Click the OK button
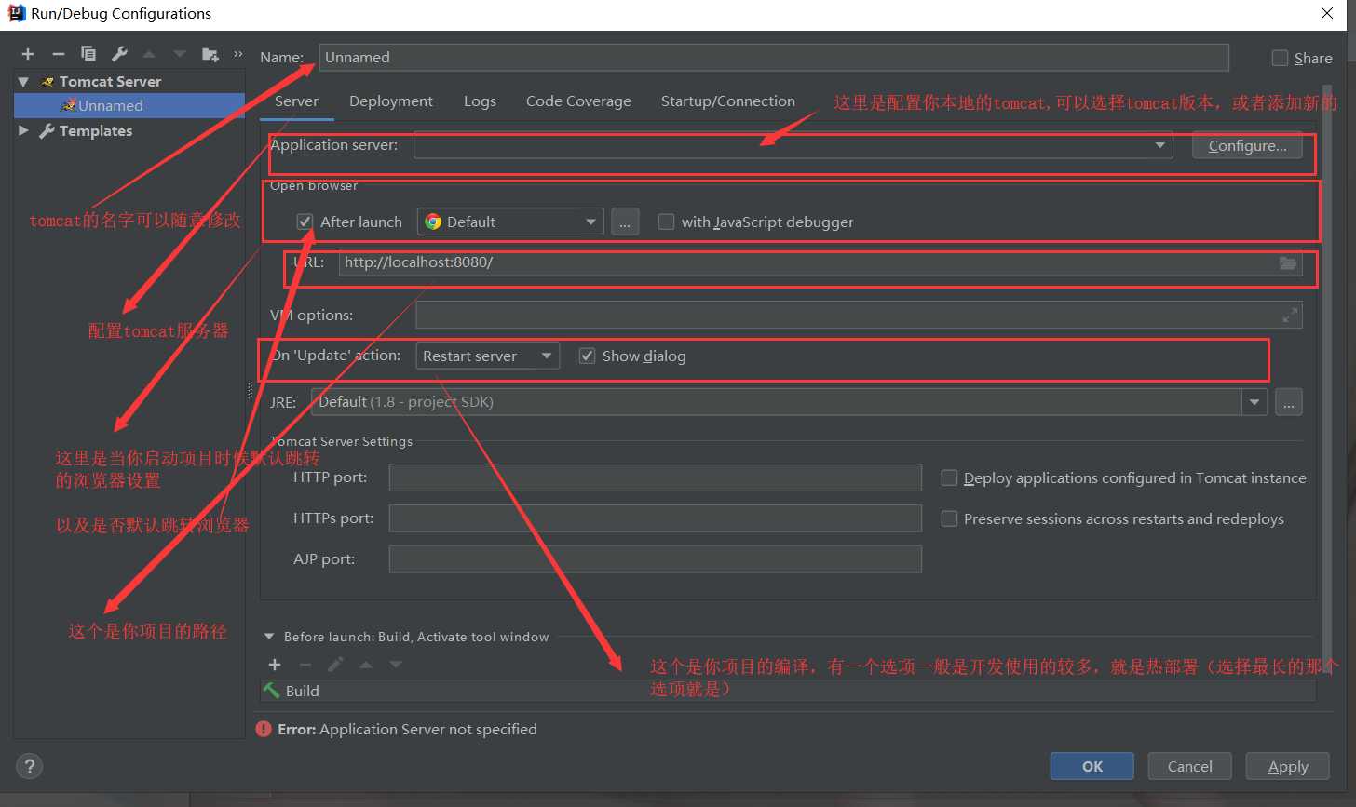1356x807 pixels. pos(1092,767)
